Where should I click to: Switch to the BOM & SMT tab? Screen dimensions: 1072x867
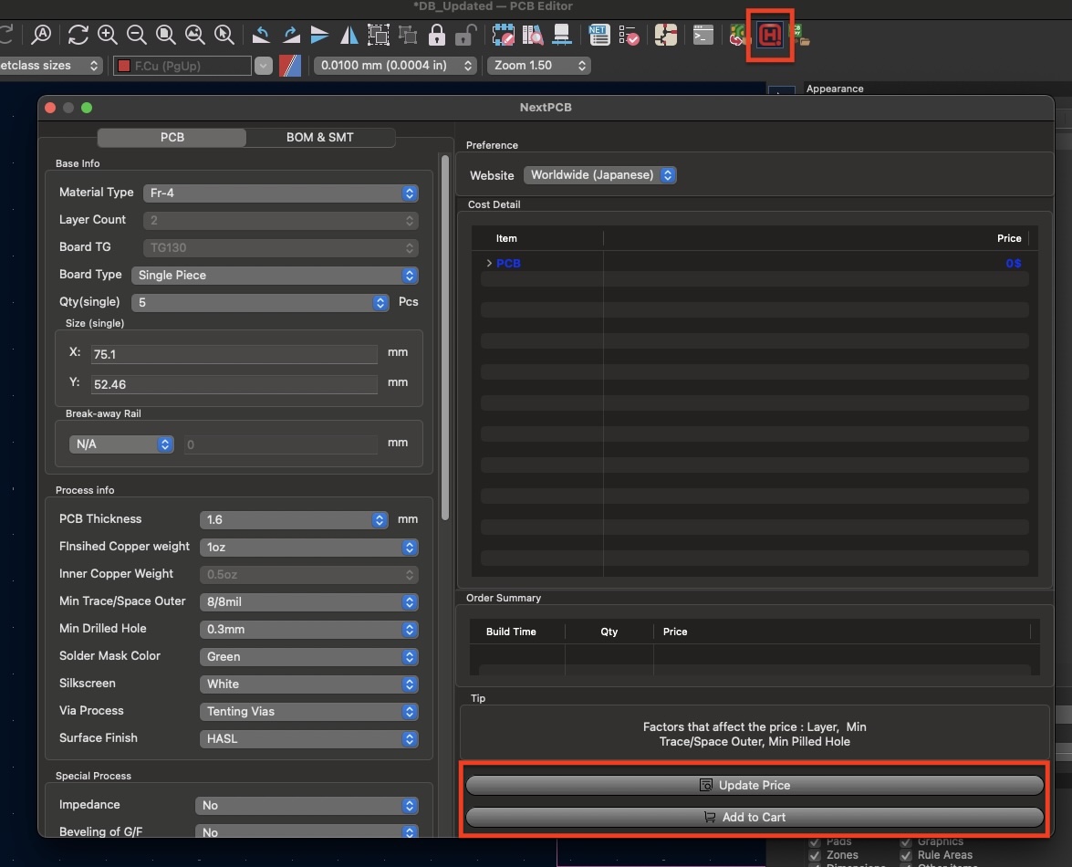[320, 138]
